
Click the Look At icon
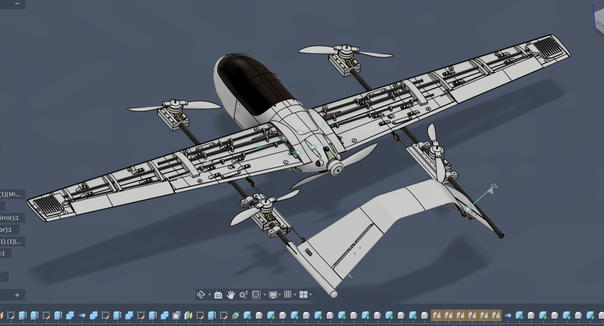218,295
